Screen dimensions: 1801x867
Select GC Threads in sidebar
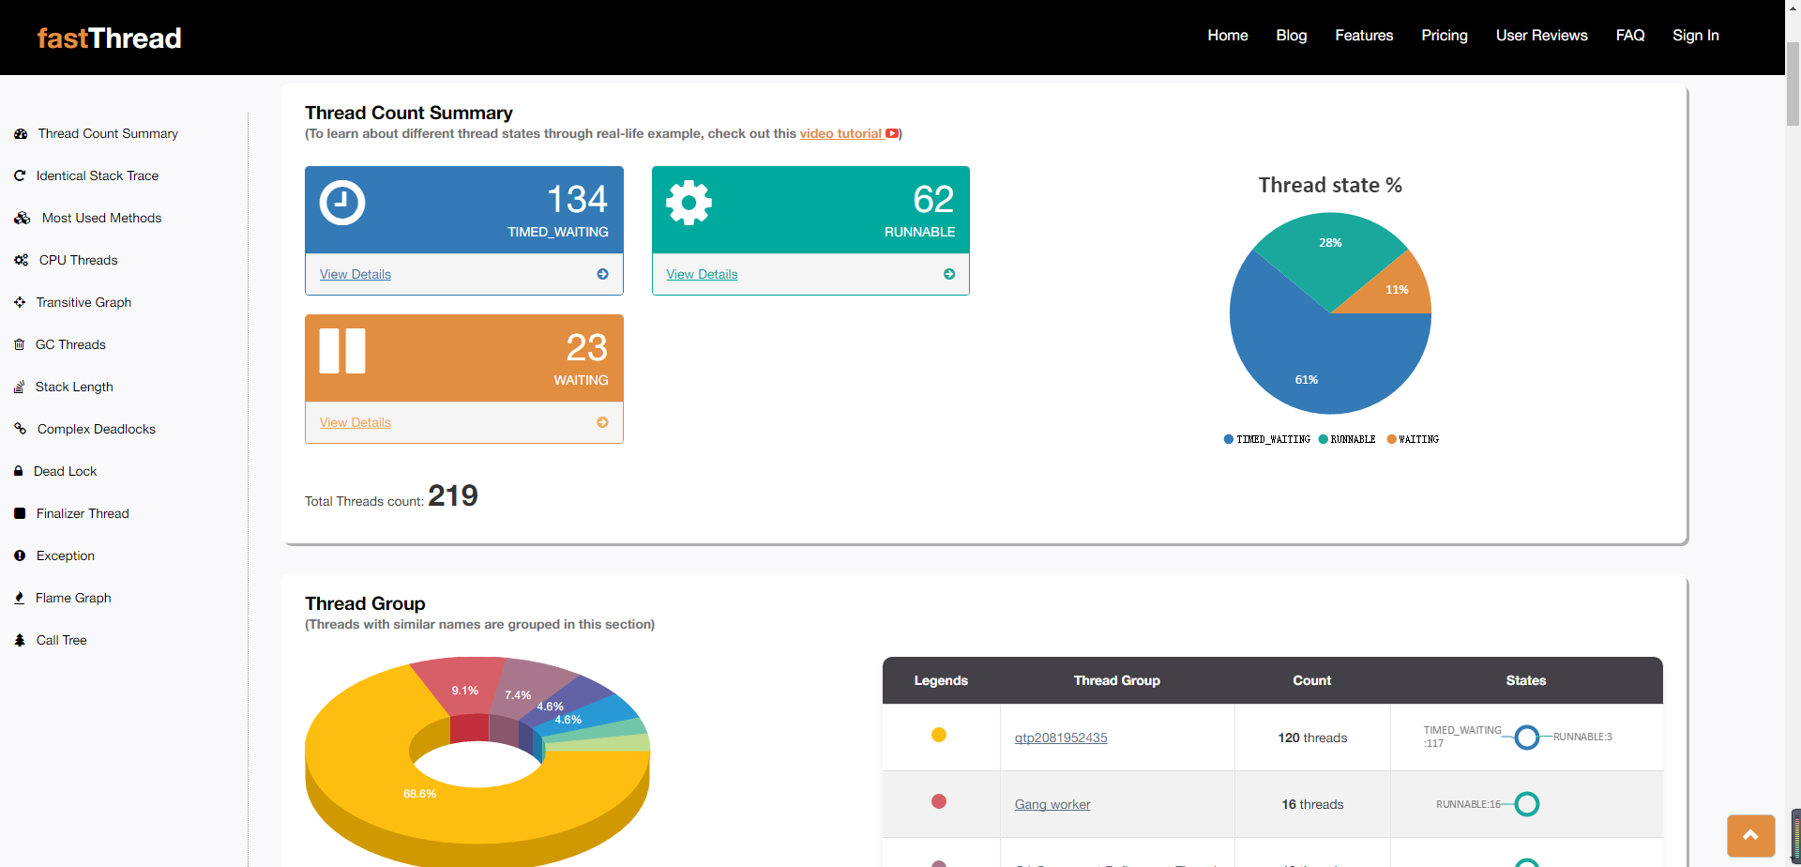[x=70, y=344]
